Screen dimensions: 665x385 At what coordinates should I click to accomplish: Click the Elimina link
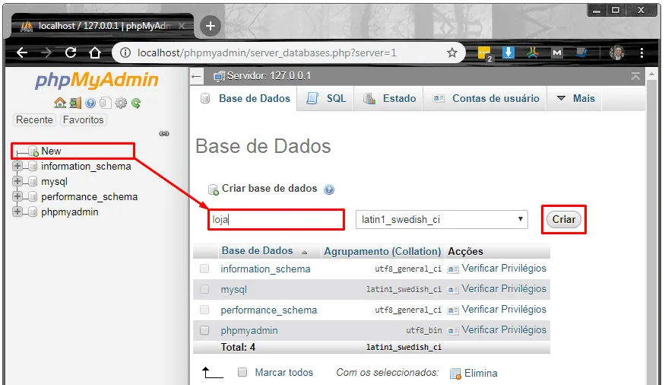tap(480, 373)
